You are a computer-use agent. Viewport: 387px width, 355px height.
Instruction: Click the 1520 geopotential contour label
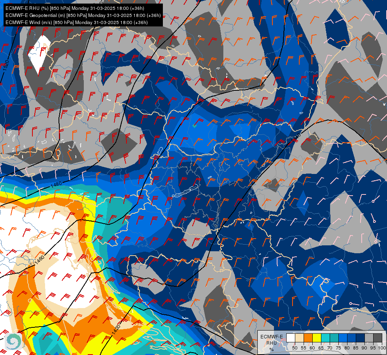tap(7, 65)
